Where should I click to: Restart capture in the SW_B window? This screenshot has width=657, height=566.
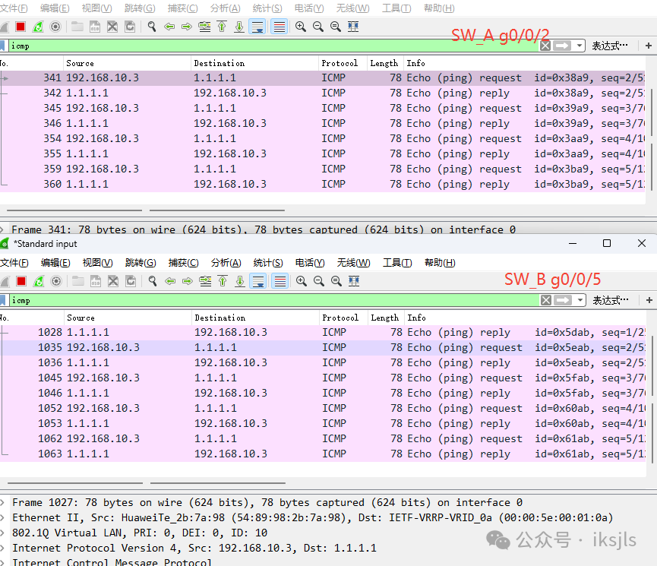pyautogui.click(x=39, y=281)
